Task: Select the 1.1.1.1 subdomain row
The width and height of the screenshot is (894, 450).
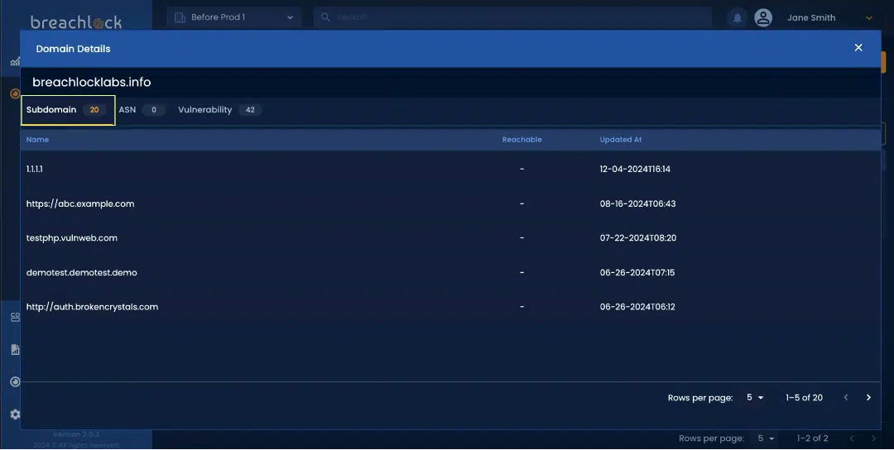Action: 450,170
